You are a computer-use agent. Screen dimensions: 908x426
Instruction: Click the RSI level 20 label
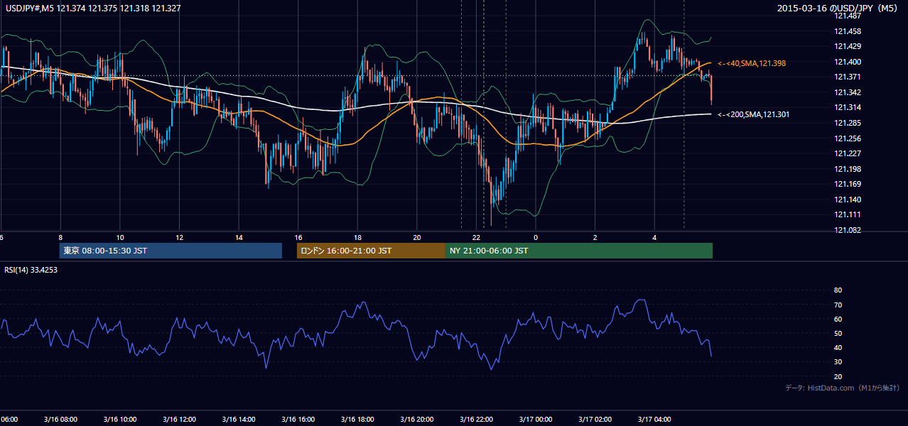(838, 376)
